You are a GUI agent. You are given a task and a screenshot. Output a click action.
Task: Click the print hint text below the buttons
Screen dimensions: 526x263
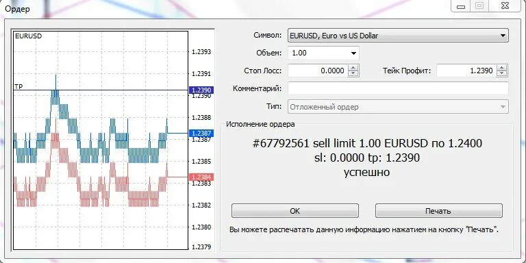point(364,230)
